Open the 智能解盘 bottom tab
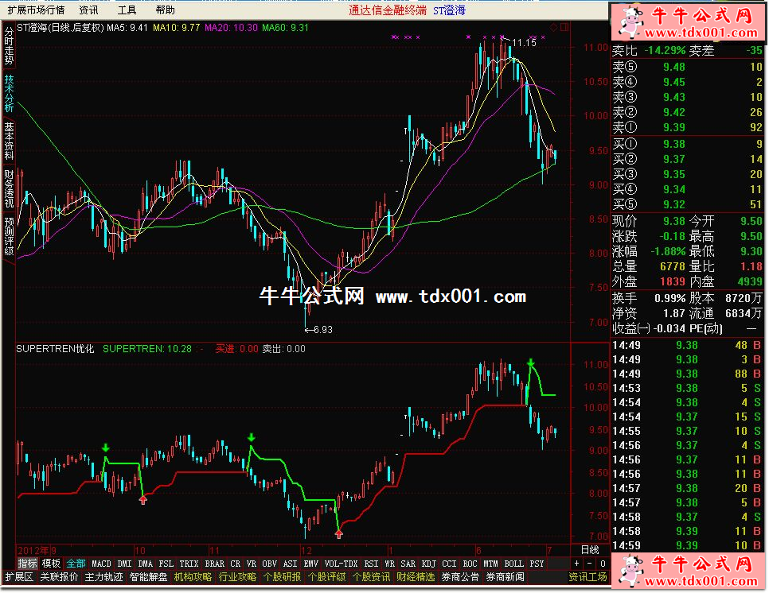 click(148, 577)
